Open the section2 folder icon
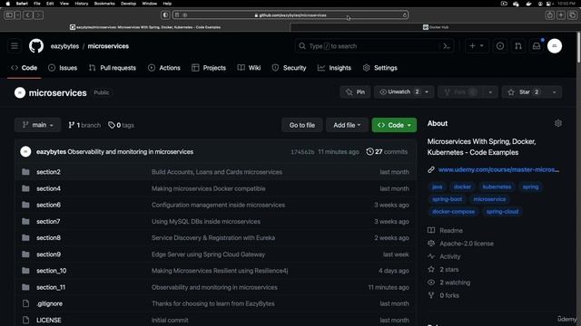The height and width of the screenshot is (326, 581). click(x=25, y=172)
